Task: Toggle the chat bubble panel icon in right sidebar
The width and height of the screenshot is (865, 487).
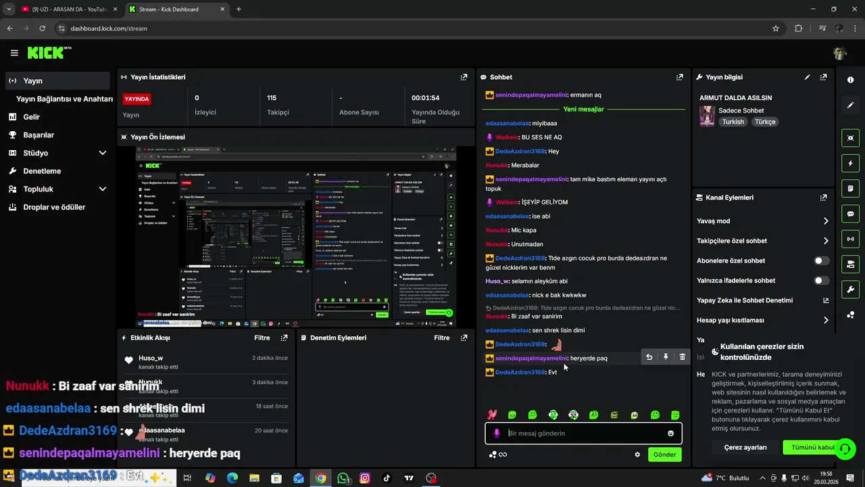Action: (x=850, y=214)
